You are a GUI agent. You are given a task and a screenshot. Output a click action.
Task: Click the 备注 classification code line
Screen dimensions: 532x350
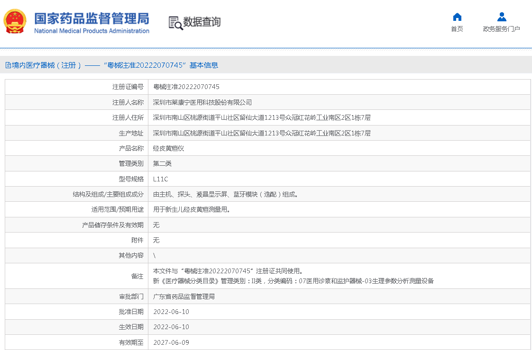293,281
